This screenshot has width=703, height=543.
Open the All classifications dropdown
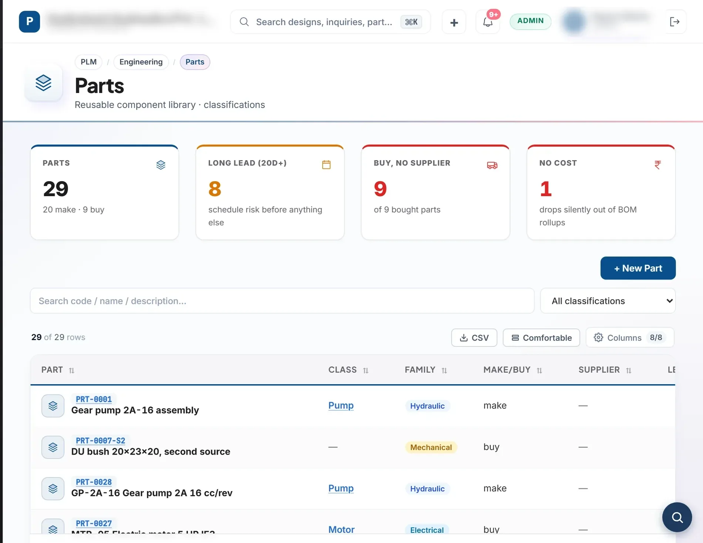[x=608, y=301]
